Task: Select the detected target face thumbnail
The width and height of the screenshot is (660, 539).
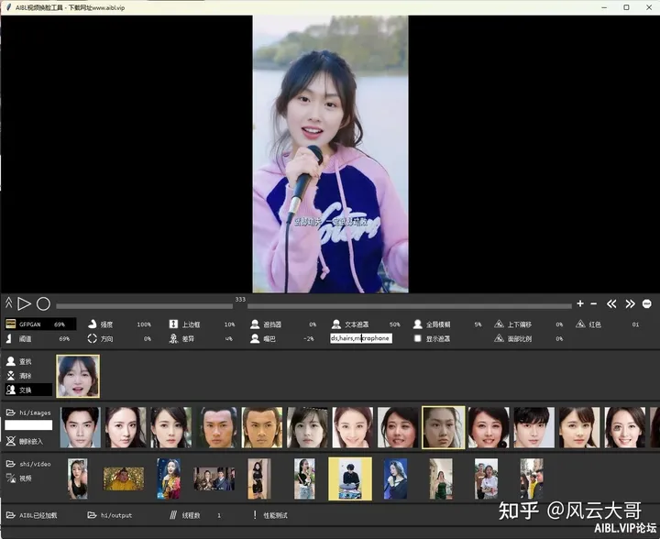Action: (78, 376)
